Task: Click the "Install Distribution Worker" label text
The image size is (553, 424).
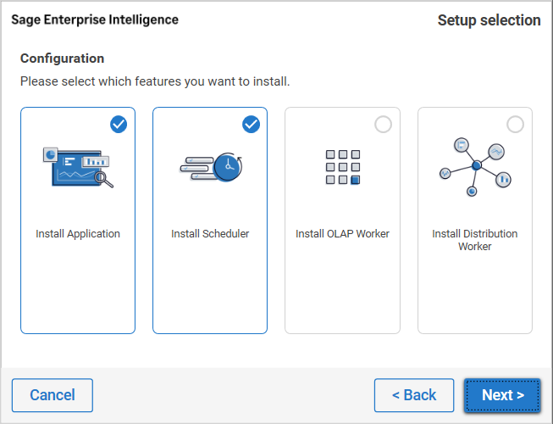Action: click(475, 240)
